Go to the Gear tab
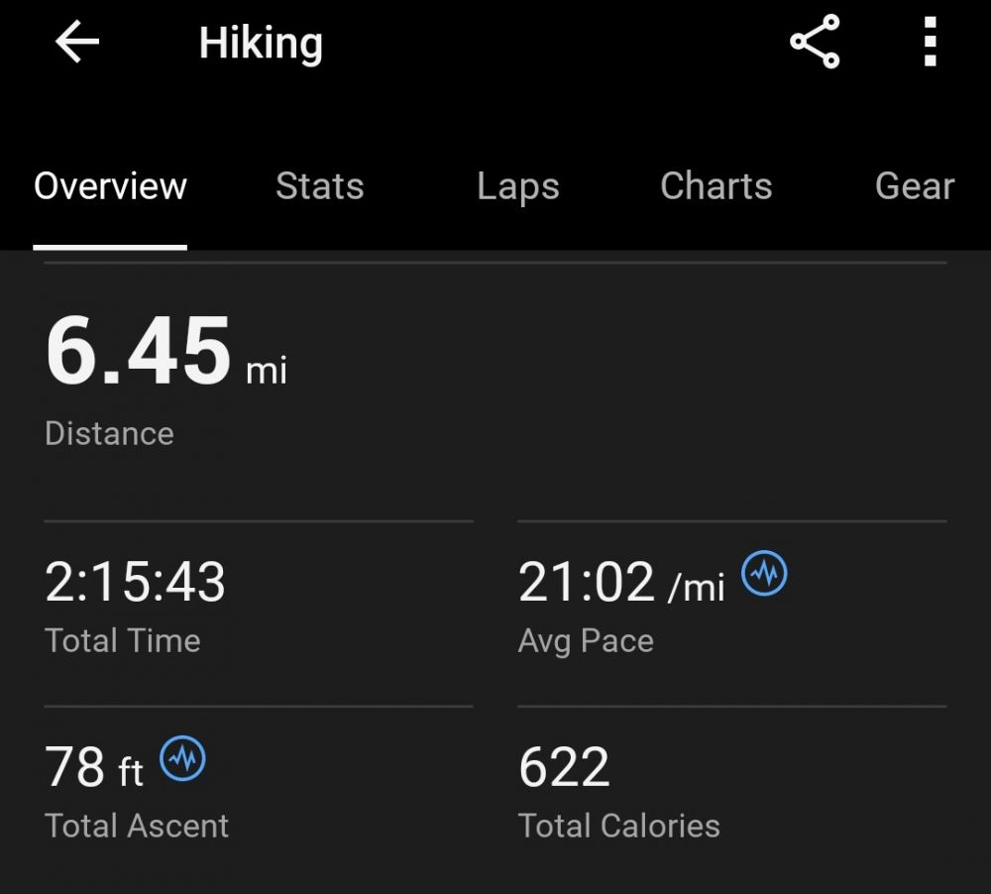 click(914, 186)
